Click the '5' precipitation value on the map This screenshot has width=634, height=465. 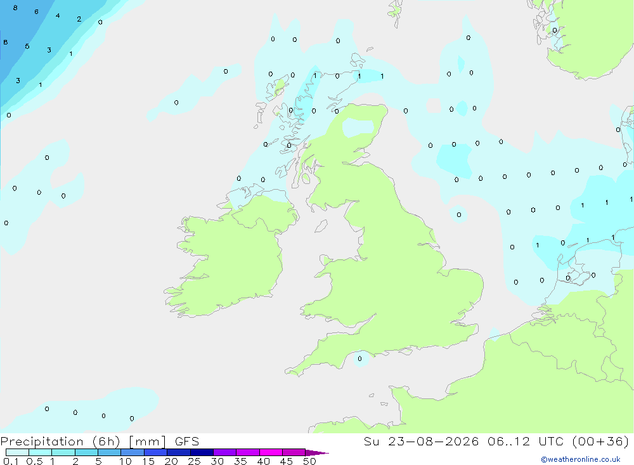click(x=27, y=46)
